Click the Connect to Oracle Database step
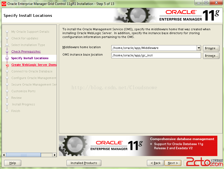The height and width of the screenshot is (169, 224). pos(32,71)
